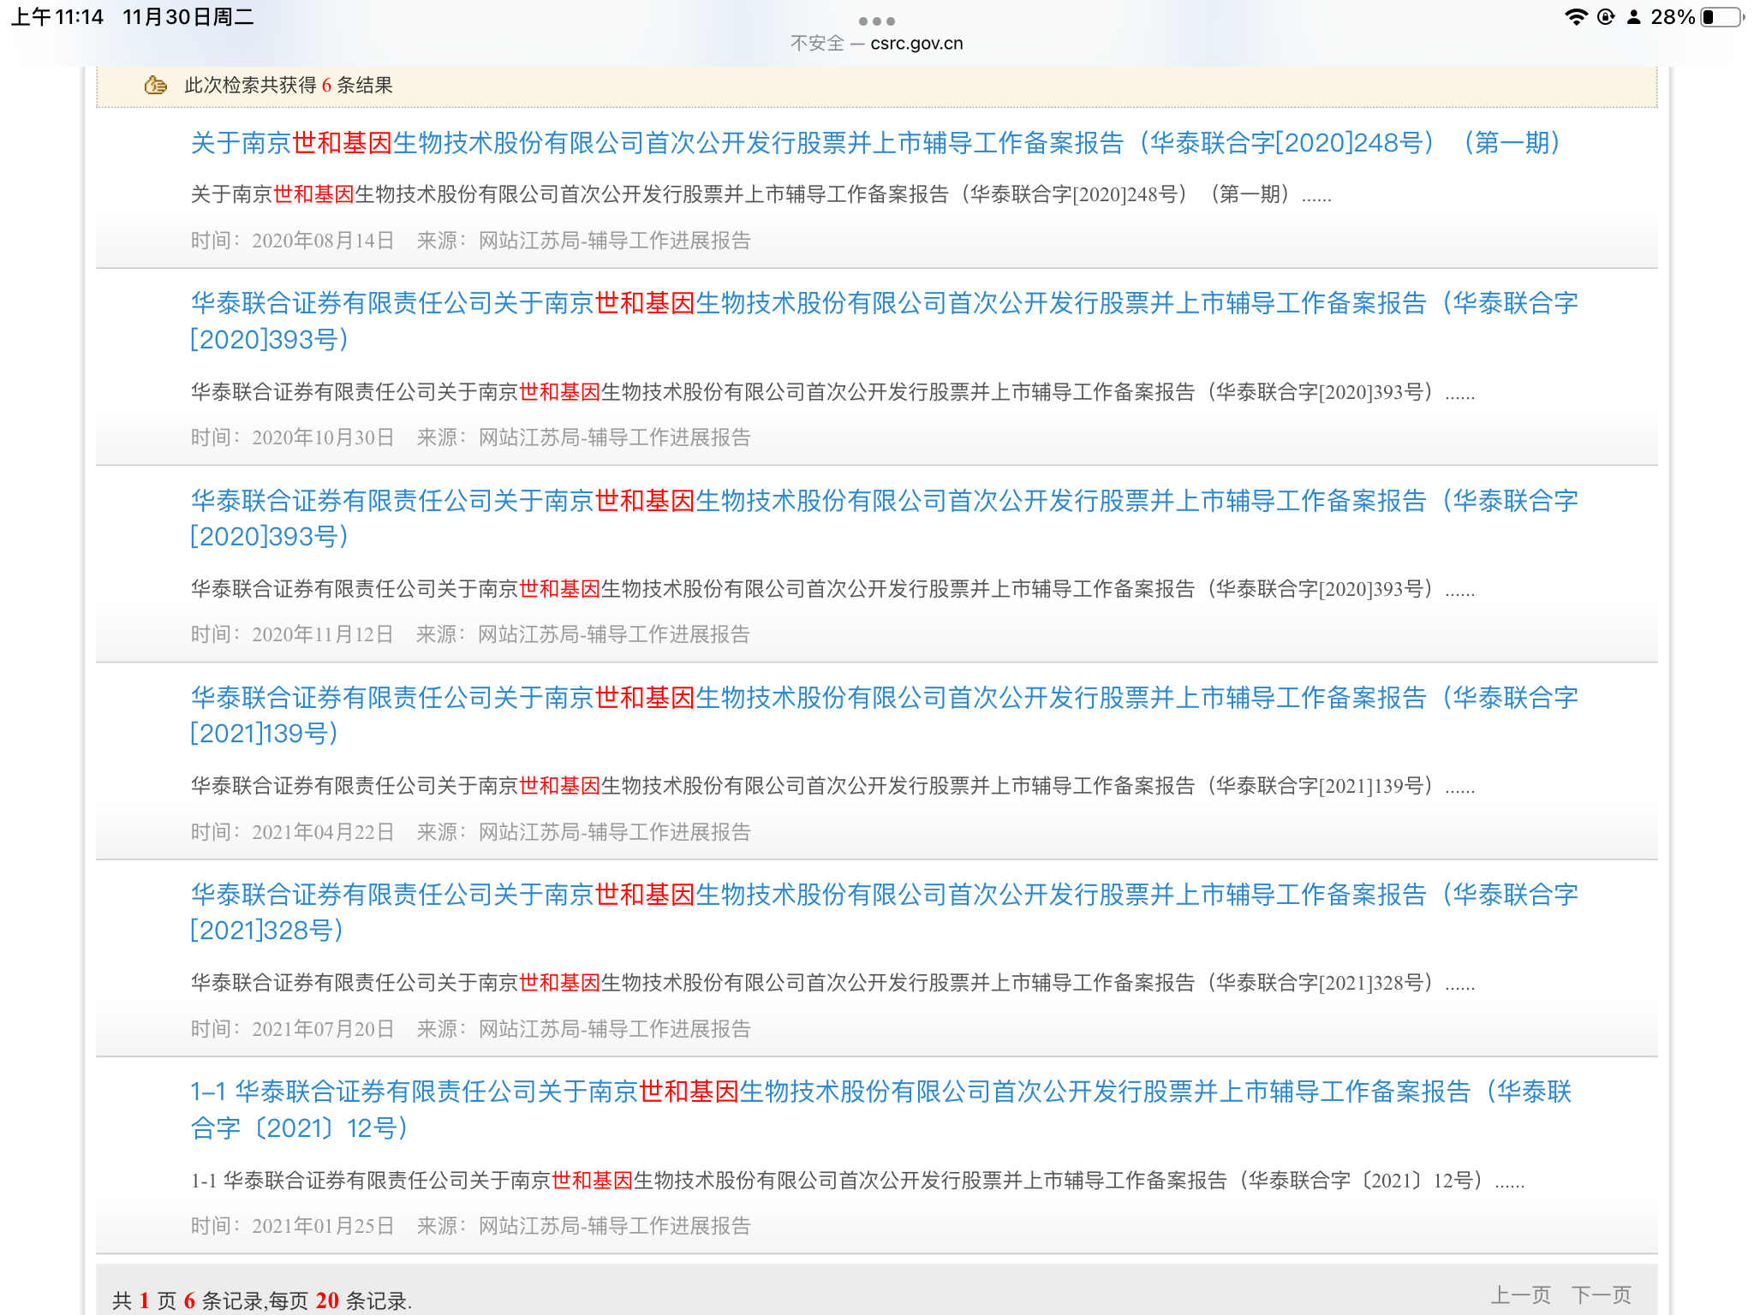The width and height of the screenshot is (1754, 1315).
Task: Go to previous page with 上一页
Action: click(1521, 1294)
